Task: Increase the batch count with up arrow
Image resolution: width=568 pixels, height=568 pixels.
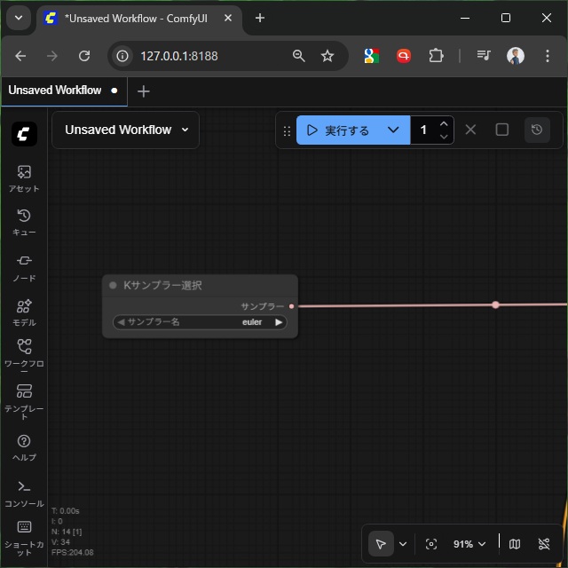Action: pyautogui.click(x=444, y=124)
